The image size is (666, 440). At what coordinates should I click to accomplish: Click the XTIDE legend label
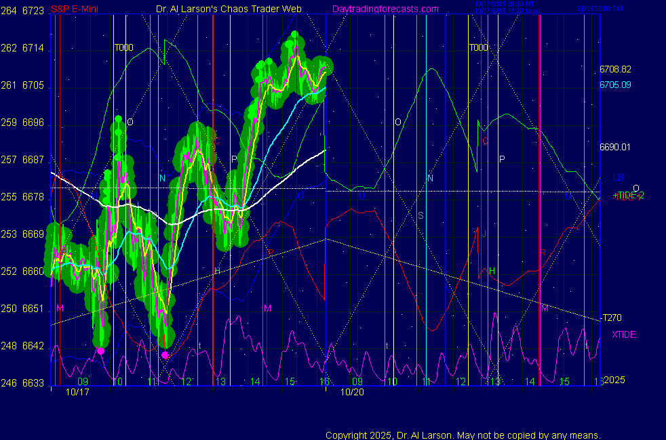coord(623,334)
